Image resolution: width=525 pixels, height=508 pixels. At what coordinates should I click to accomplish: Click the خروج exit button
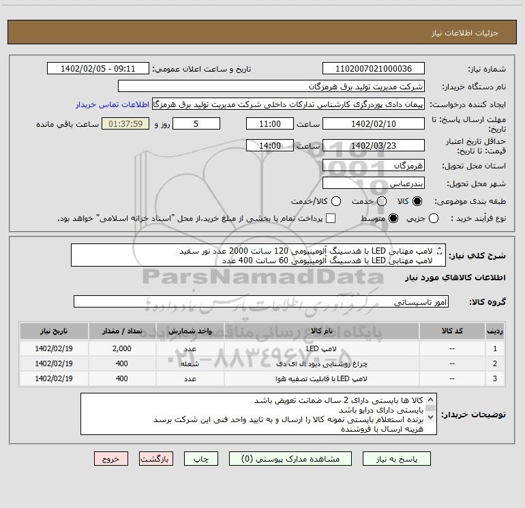[x=111, y=459]
